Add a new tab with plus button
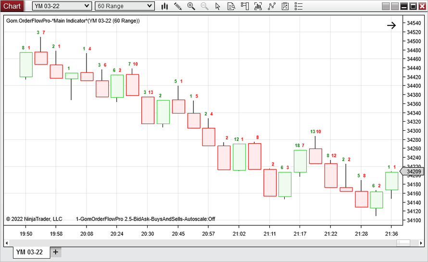This screenshot has width=428, height=262. 56,252
